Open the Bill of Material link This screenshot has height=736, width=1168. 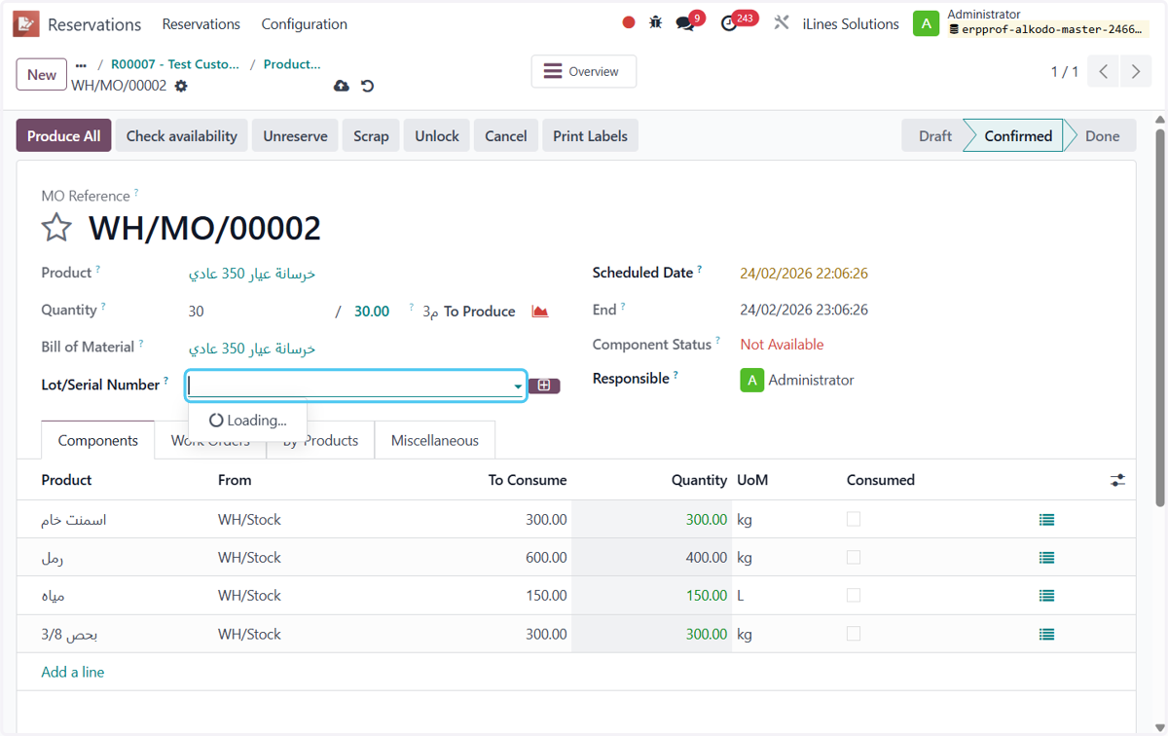click(x=252, y=349)
